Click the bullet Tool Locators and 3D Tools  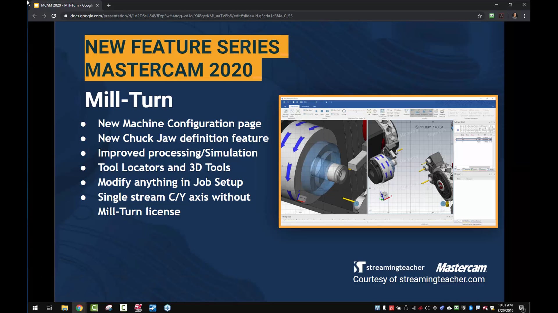(x=164, y=168)
